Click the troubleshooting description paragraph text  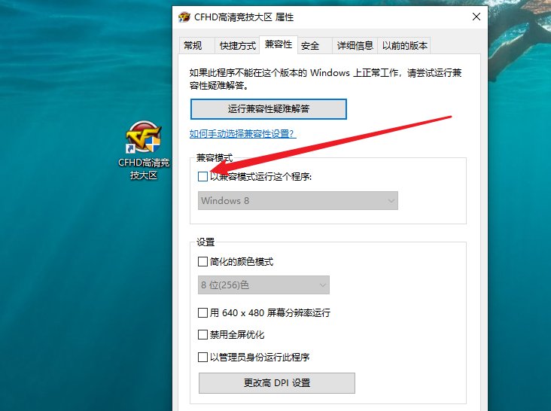click(325, 79)
